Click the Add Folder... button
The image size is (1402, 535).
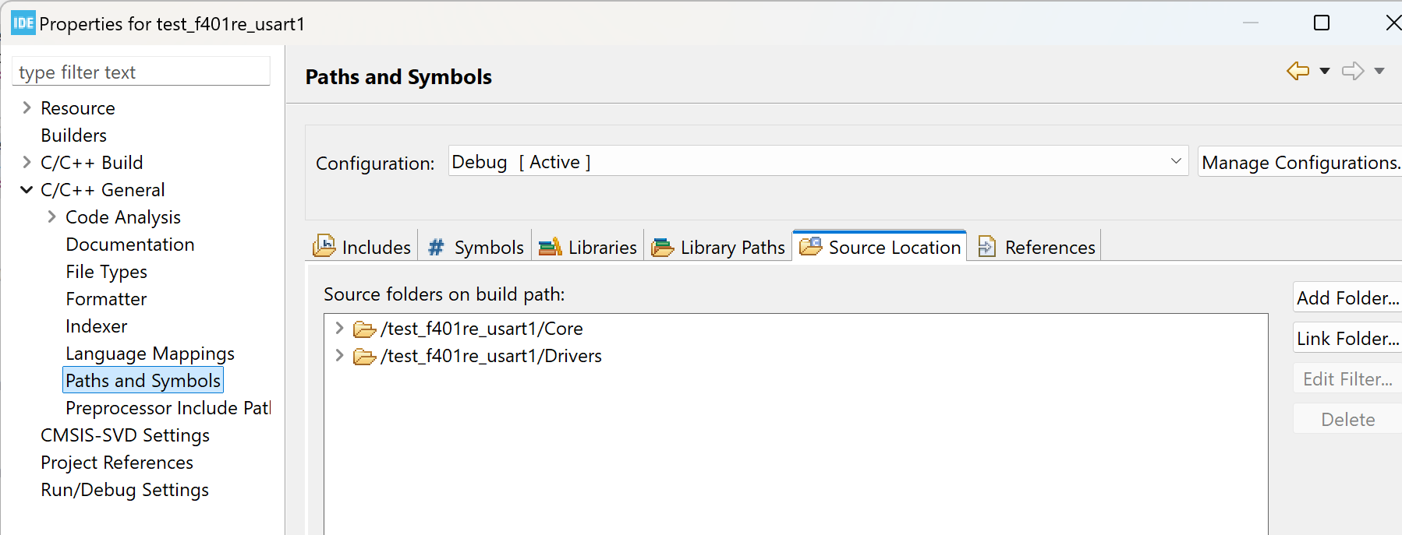point(1347,297)
